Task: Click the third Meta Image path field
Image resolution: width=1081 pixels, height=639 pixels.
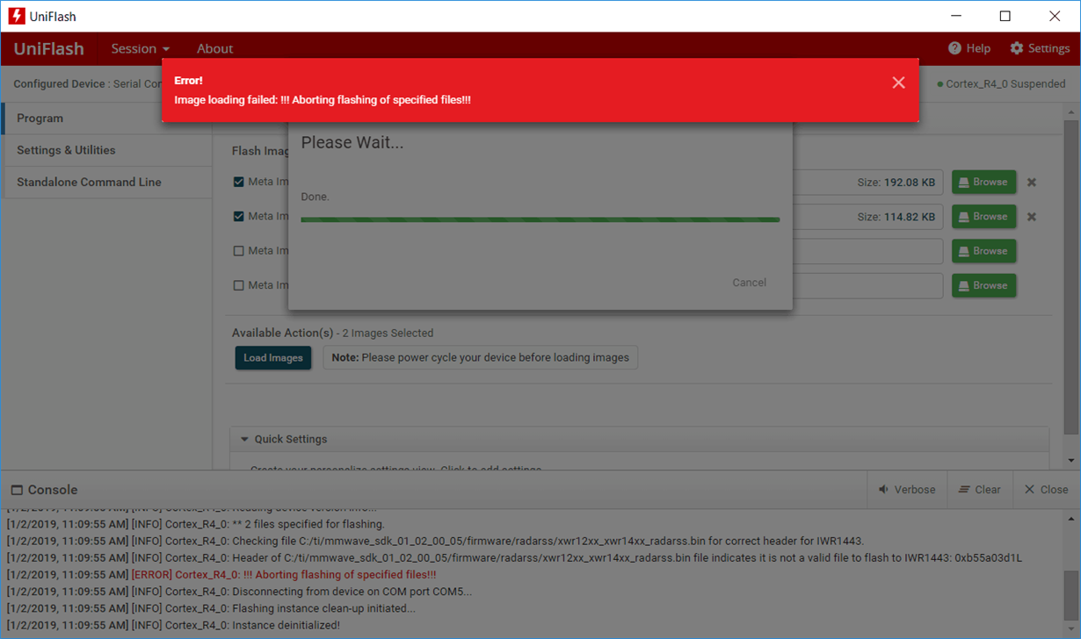Action: 867,251
